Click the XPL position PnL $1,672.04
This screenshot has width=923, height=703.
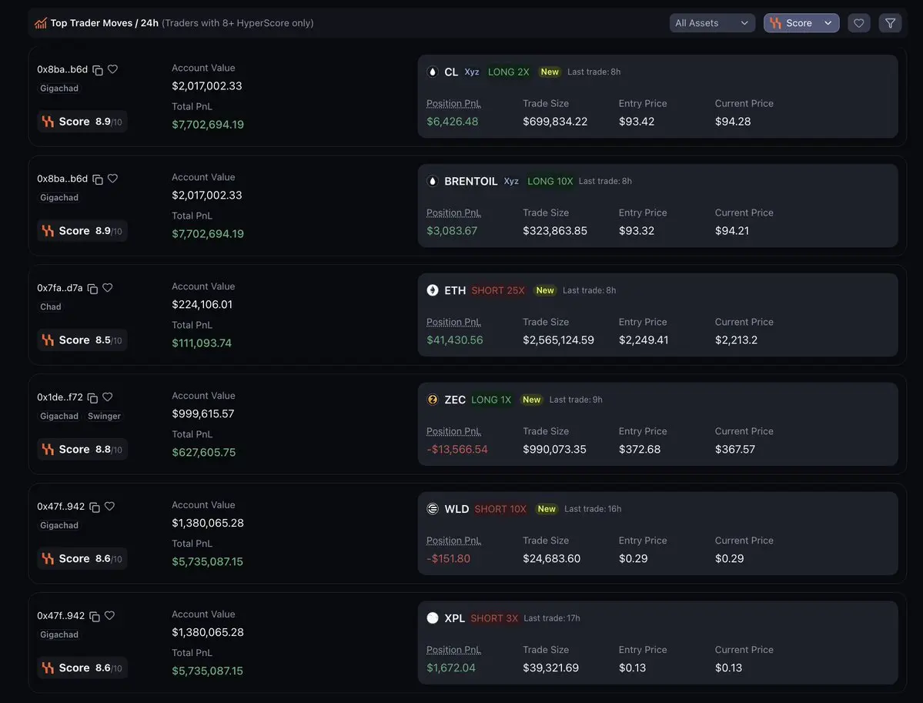point(451,668)
